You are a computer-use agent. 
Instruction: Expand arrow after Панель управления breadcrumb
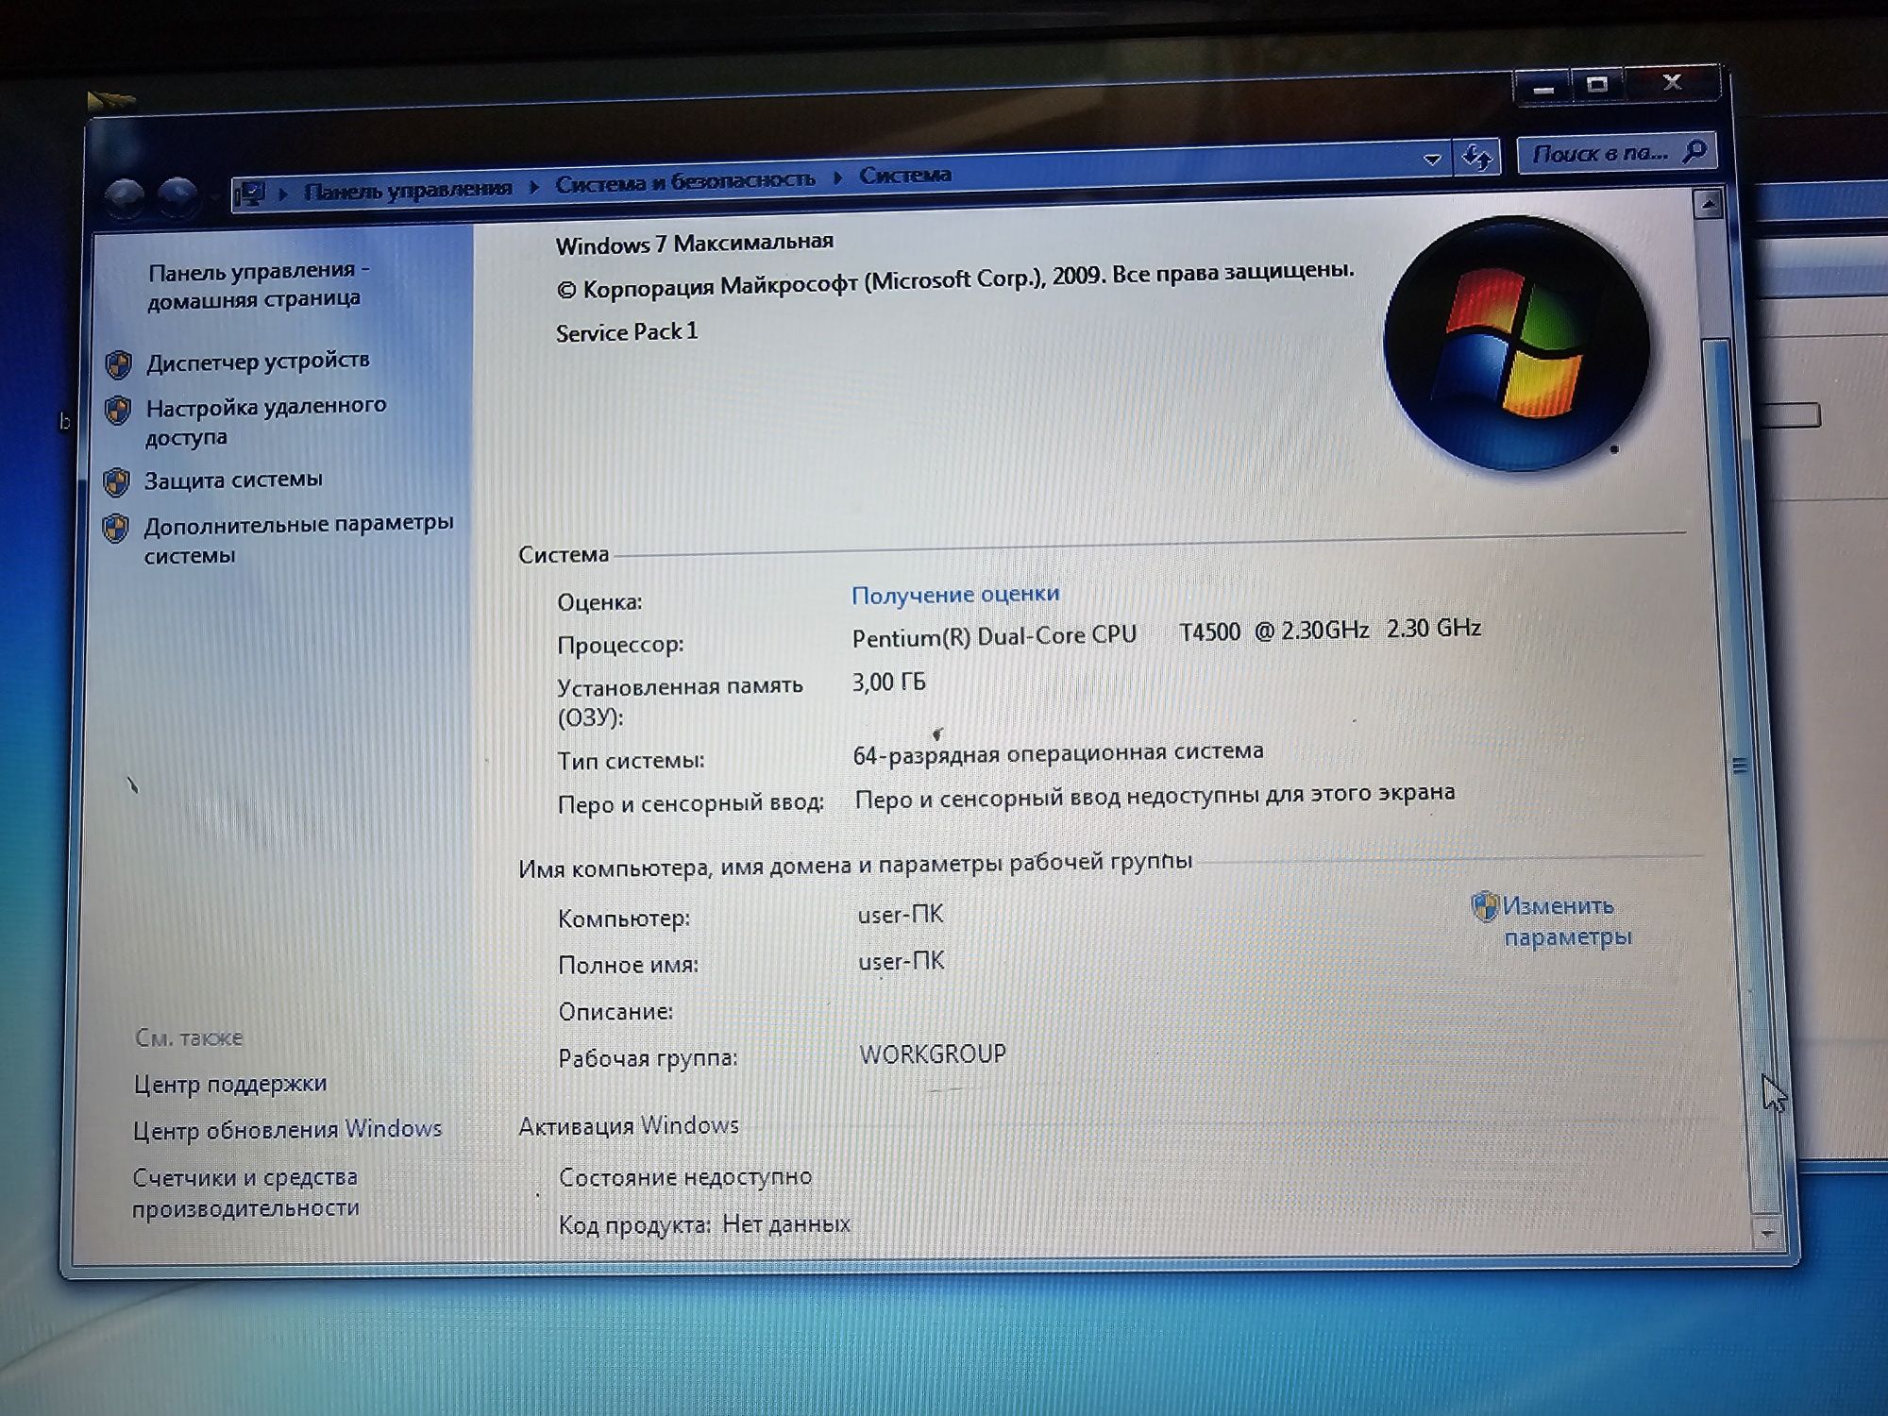(x=534, y=187)
